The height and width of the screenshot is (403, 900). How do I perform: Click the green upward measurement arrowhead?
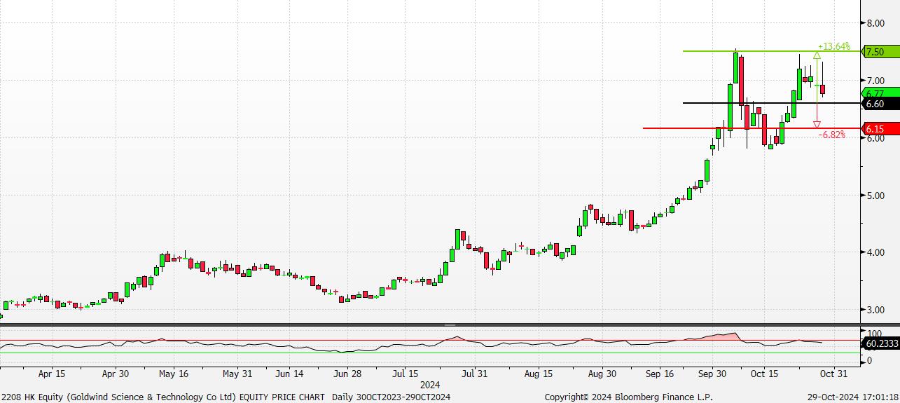(x=817, y=55)
